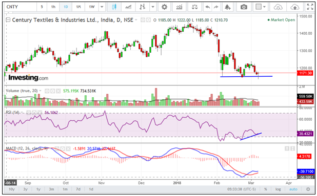Select the 1M interval
Screen dimensions: 317x196
pyautogui.click(x=78, y=7)
